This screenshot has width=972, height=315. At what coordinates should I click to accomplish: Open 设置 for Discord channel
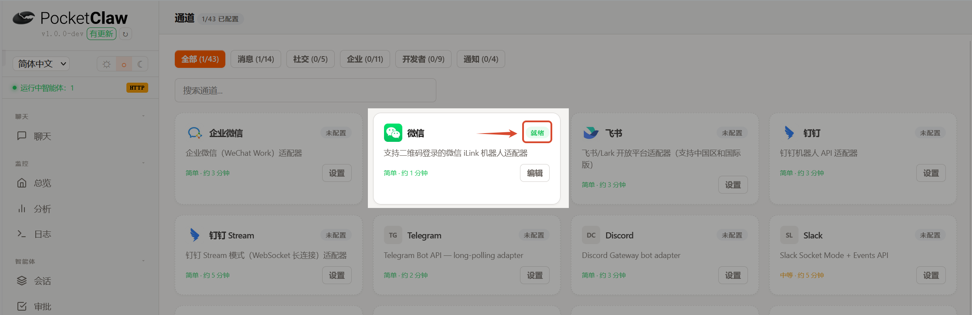click(x=733, y=275)
